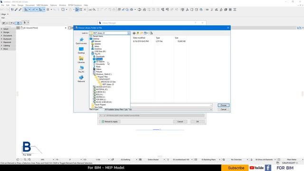The image size is (304, 171).
Task: Click the Arrow tool icon in toolbox
Action: pos(25,23)
